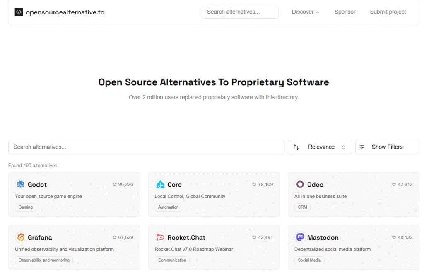
Task: Select the Observability and monitoring tag
Action: [x=44, y=260]
